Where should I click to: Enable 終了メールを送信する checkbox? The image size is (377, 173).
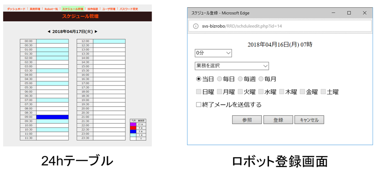tap(198, 105)
